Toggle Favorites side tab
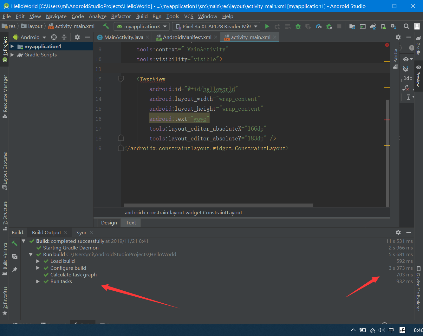Image resolution: width=423 pixels, height=336 pixels. 5,300
